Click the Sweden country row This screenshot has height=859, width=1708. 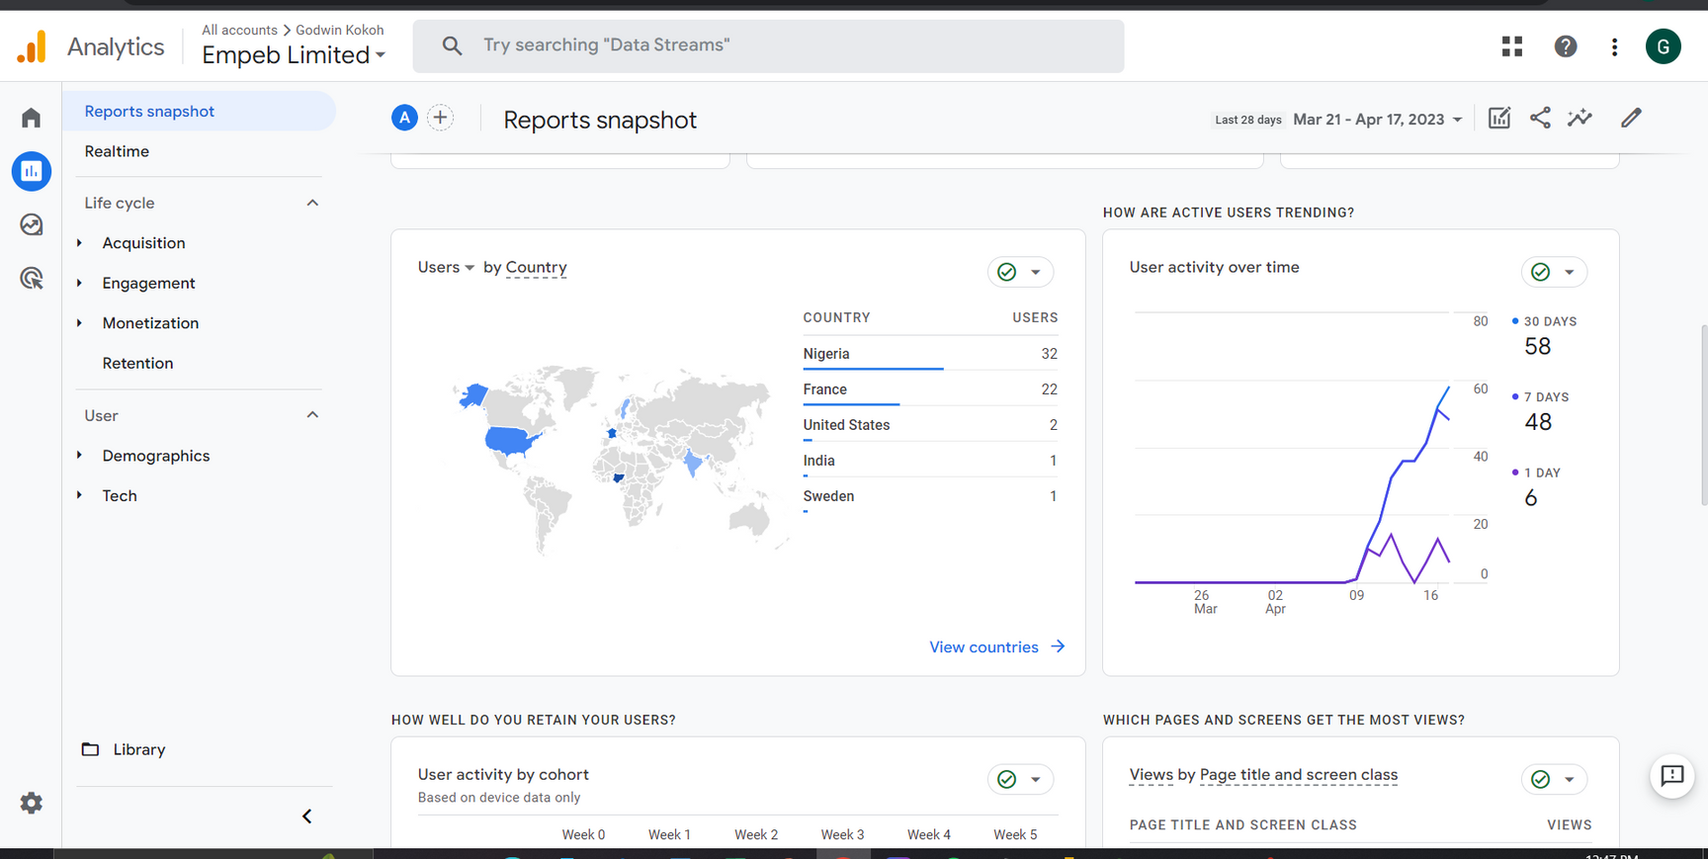[930, 496]
